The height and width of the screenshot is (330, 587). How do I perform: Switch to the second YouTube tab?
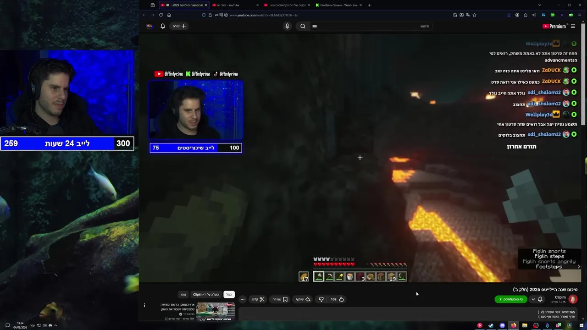pyautogui.click(x=235, y=5)
